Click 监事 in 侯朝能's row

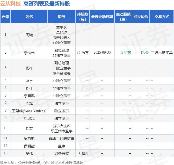coord(62,146)
